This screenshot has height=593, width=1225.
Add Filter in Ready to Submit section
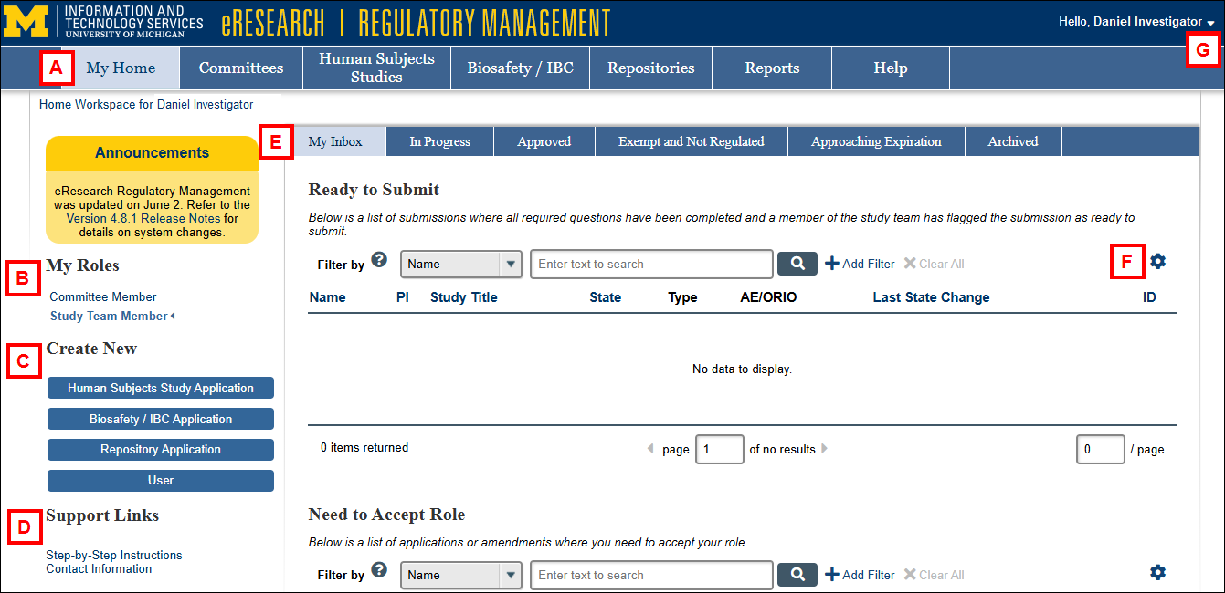(x=860, y=264)
